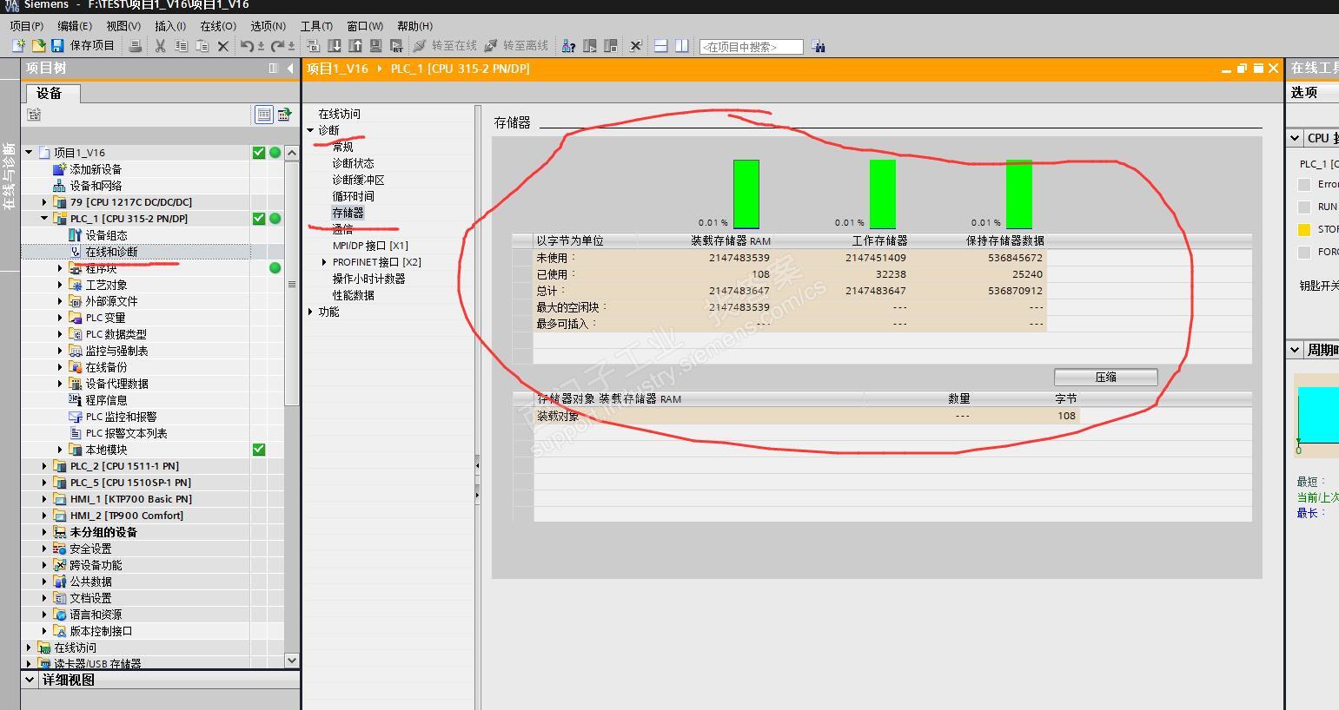Image resolution: width=1339 pixels, height=710 pixels.
Task: Select 在线和诊断 under PLC_1
Action: tap(111, 252)
